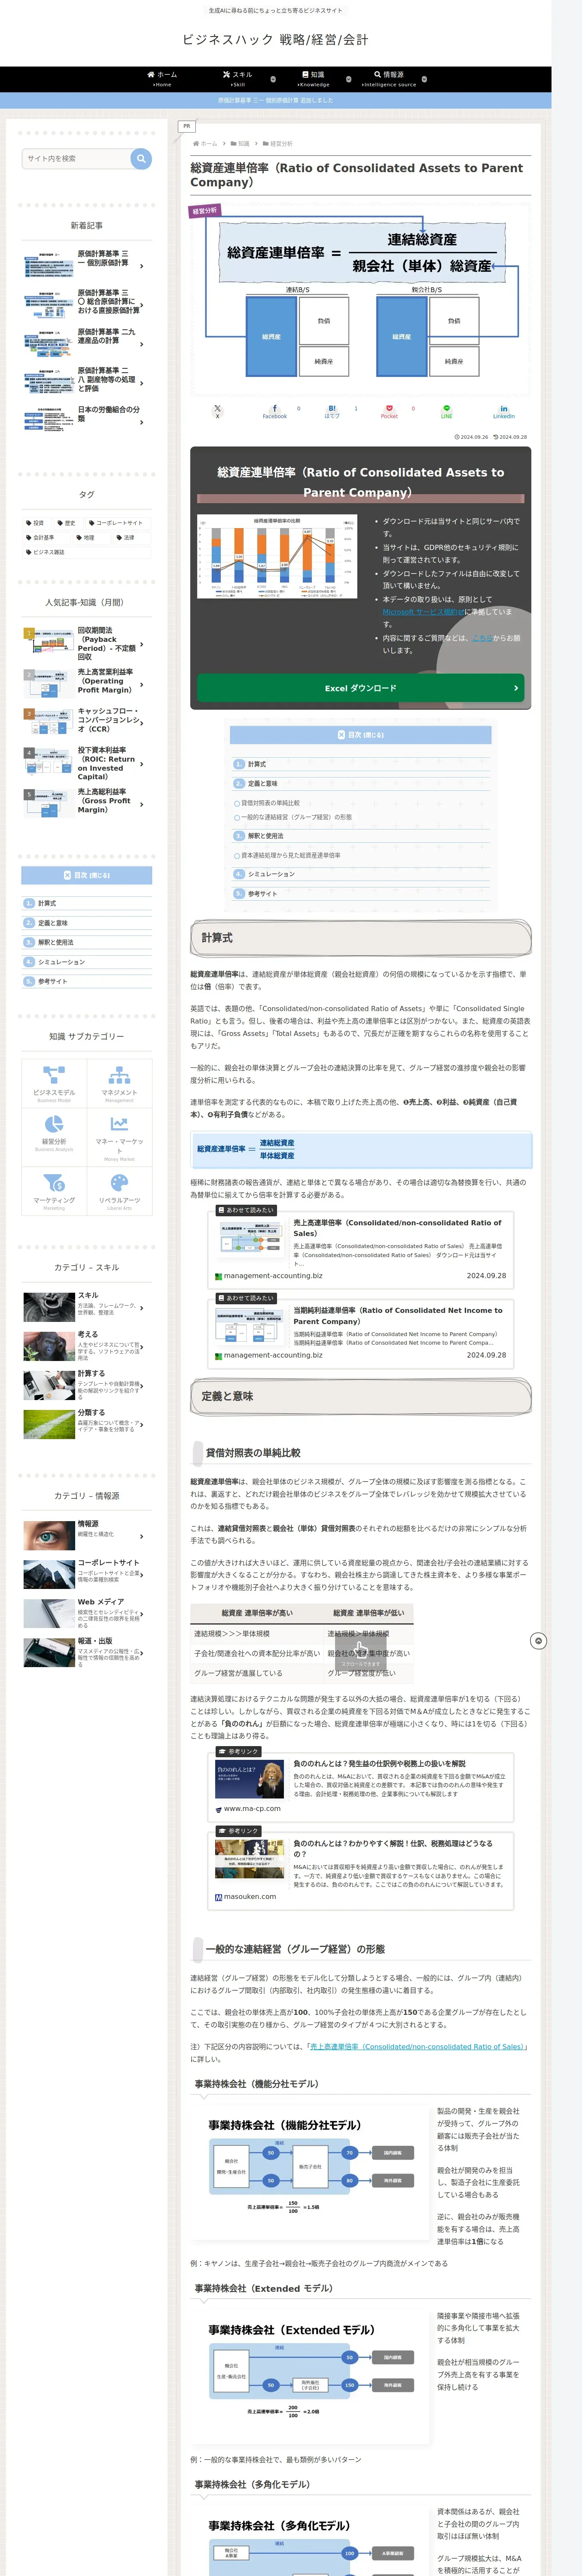Share the article on LinkedIn
The image size is (582, 2576).
pos(503,411)
